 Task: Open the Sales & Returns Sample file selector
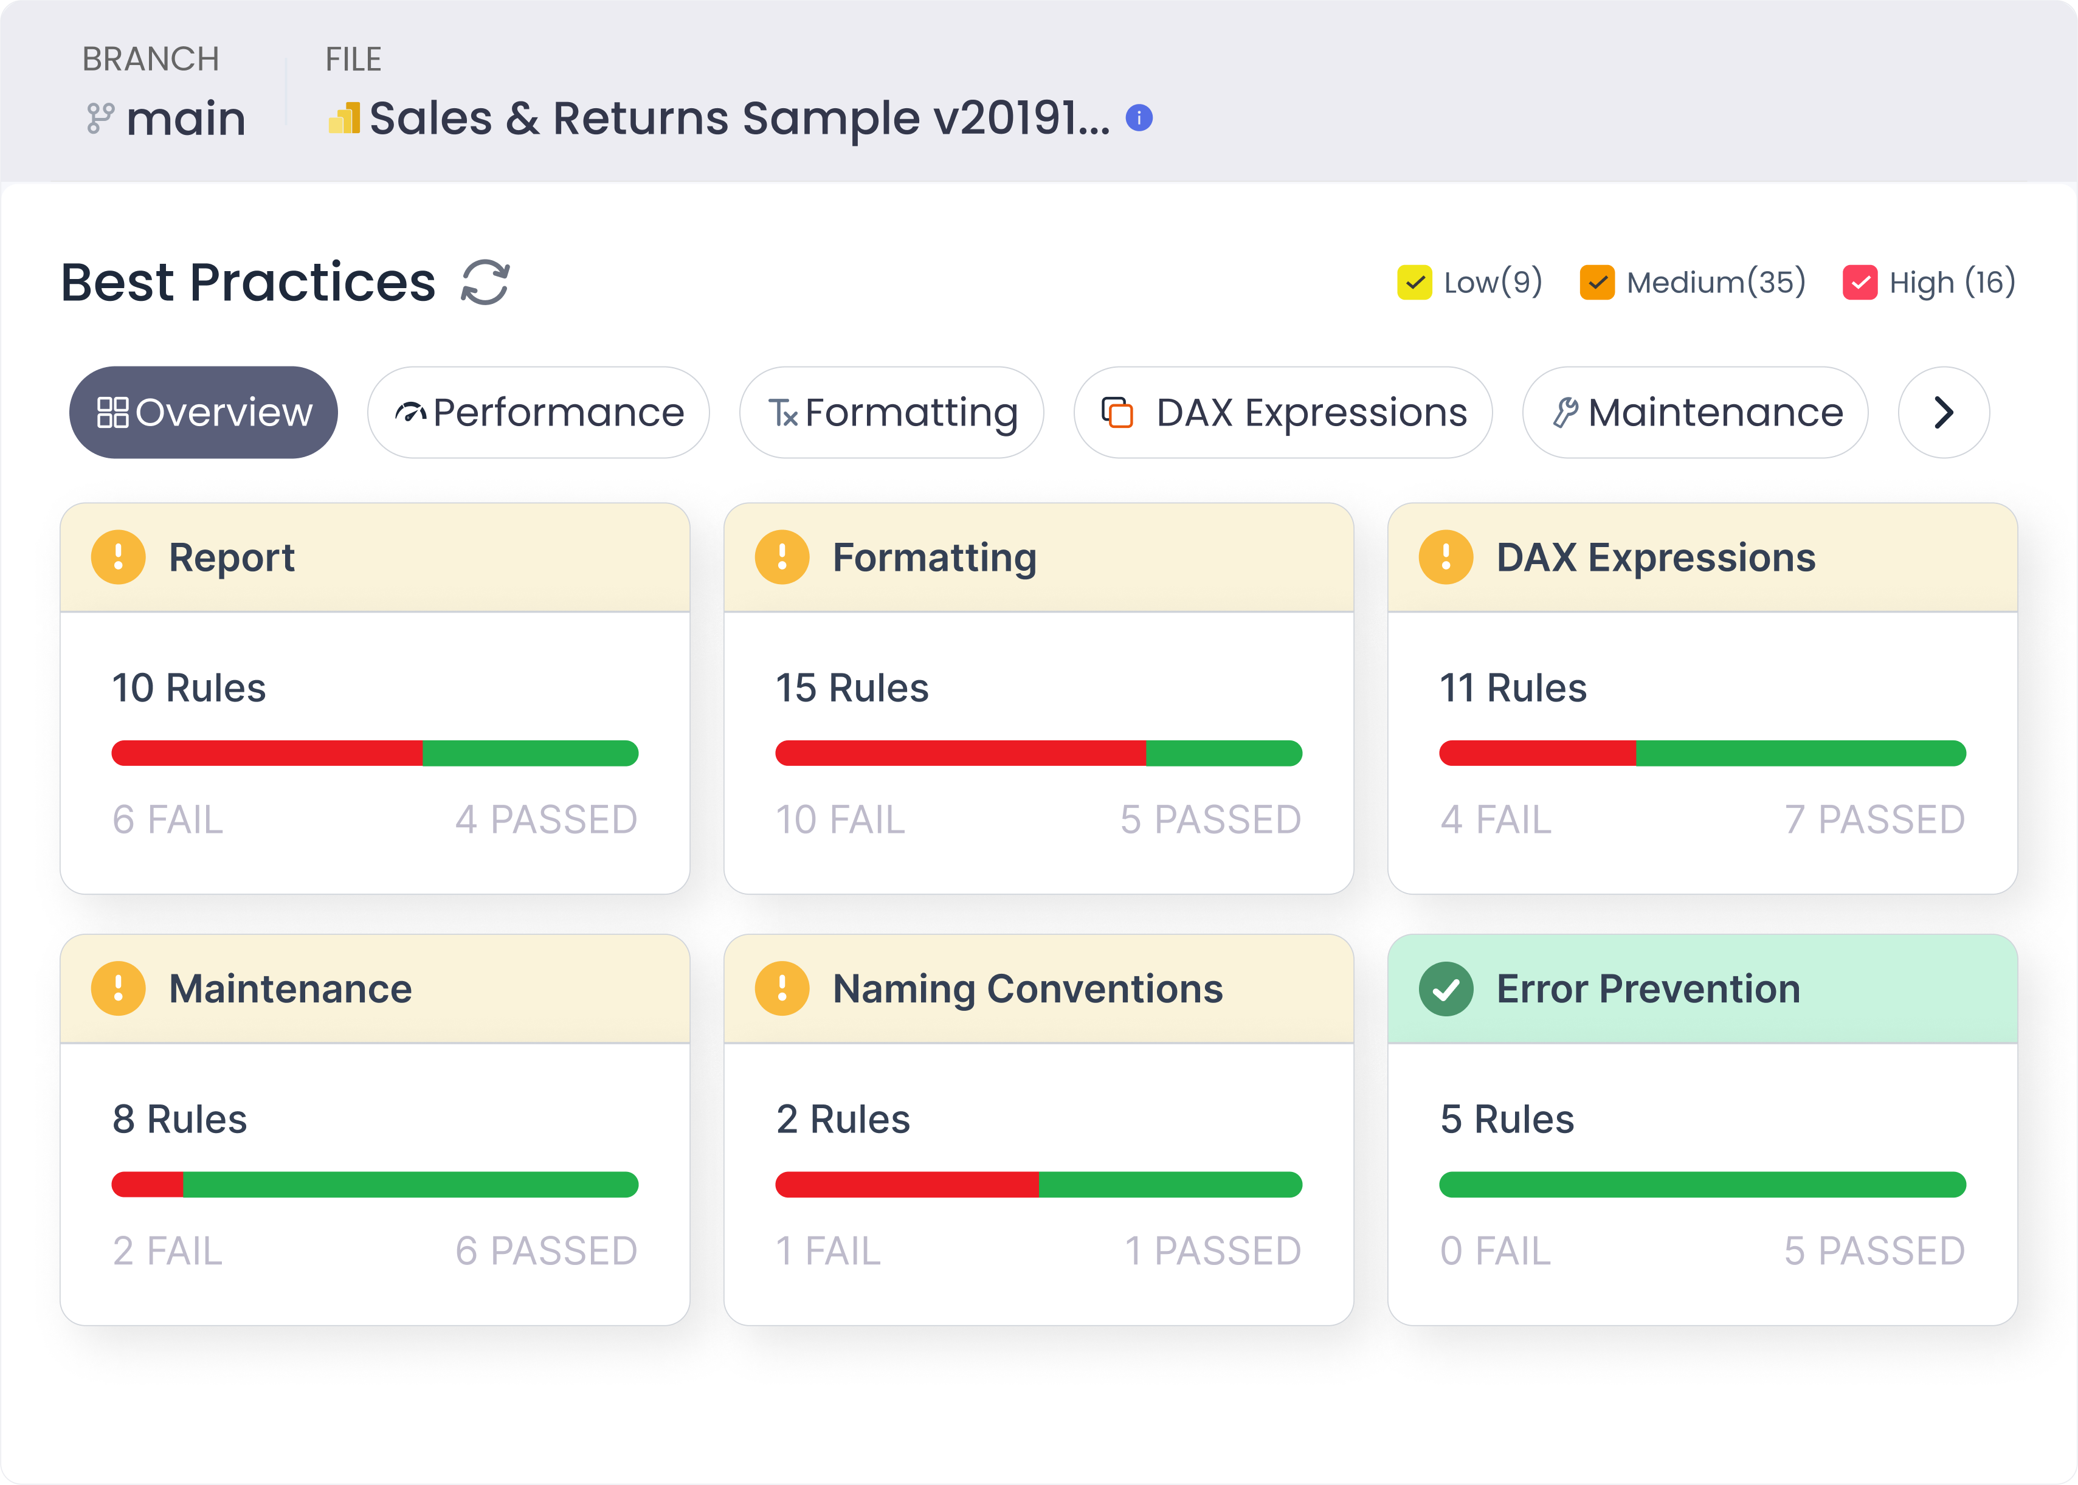point(739,119)
